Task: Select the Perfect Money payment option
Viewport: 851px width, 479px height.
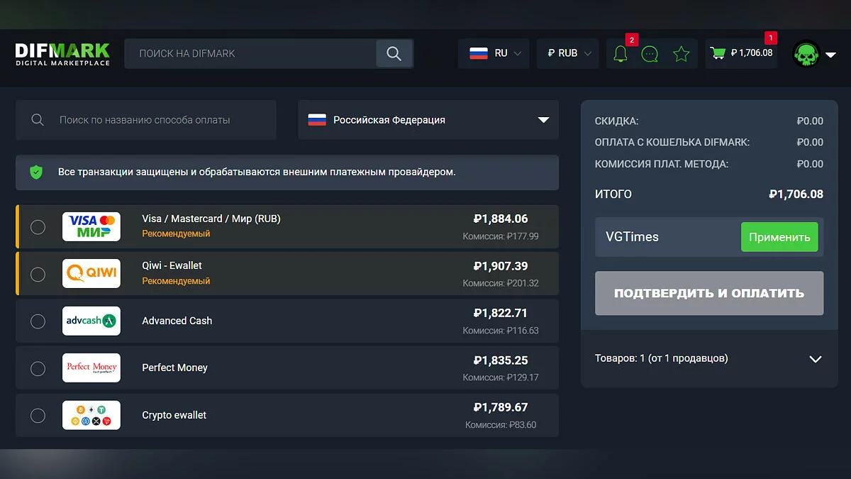Action: 38,368
